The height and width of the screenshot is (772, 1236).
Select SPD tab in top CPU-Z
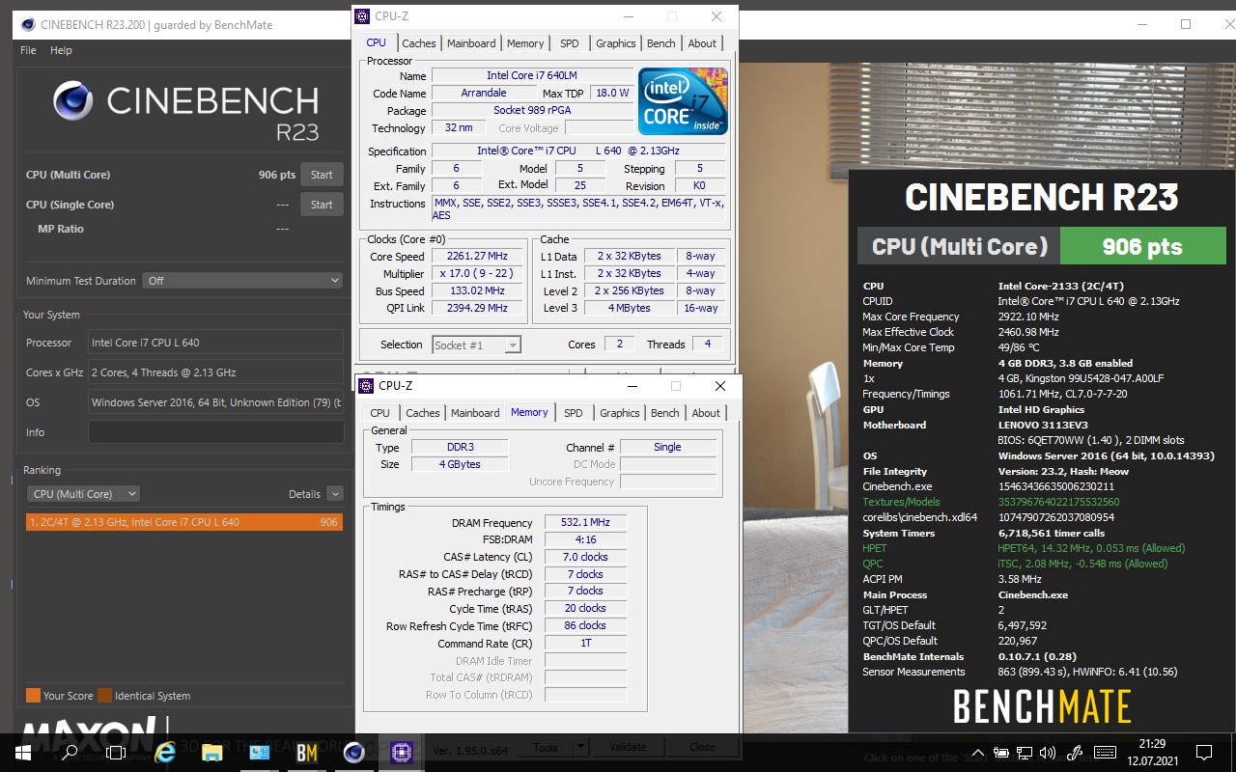[x=570, y=43]
